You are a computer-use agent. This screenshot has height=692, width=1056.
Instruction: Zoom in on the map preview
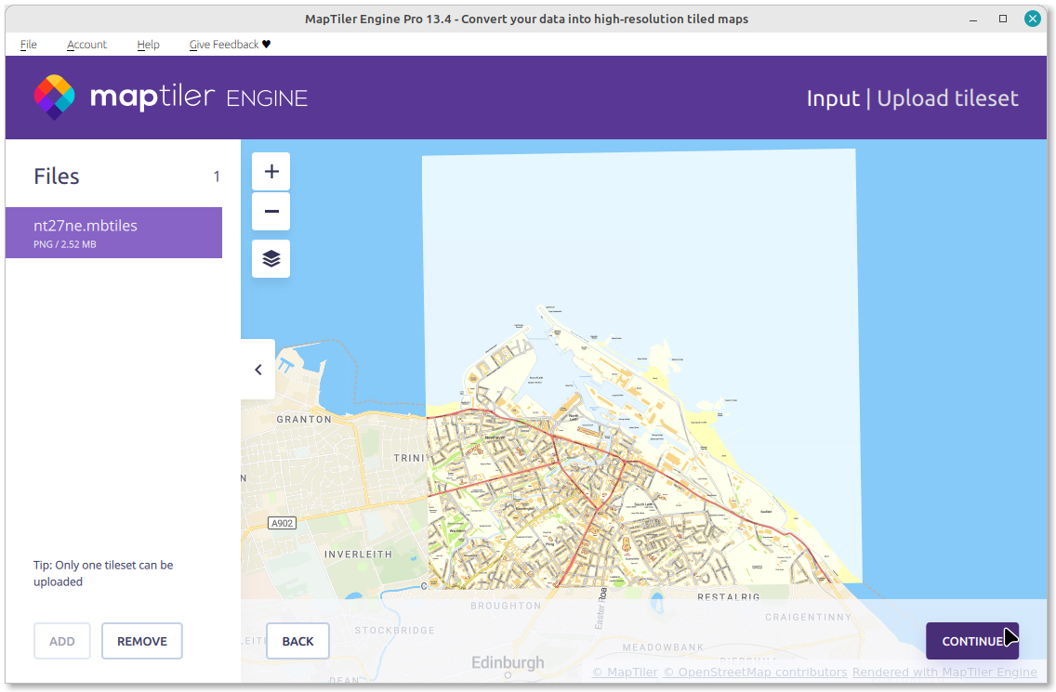coord(271,172)
